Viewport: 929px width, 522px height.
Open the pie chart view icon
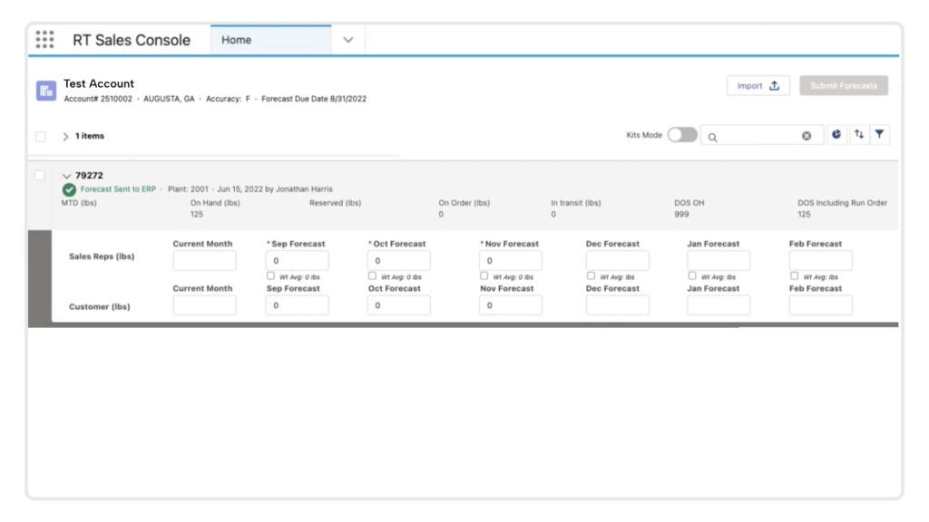pos(836,134)
